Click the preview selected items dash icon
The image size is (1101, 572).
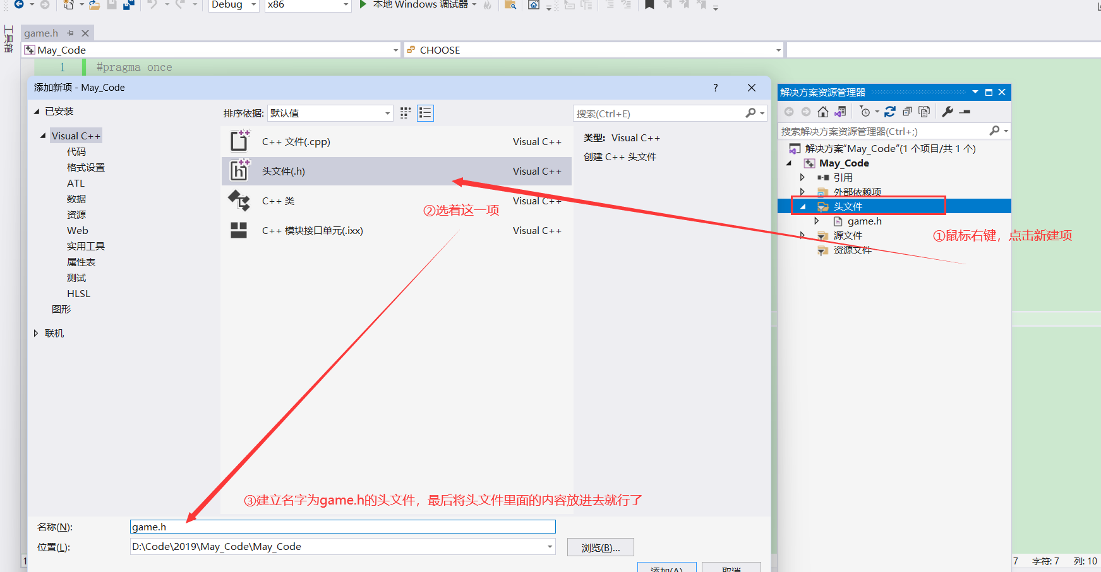[x=965, y=112]
